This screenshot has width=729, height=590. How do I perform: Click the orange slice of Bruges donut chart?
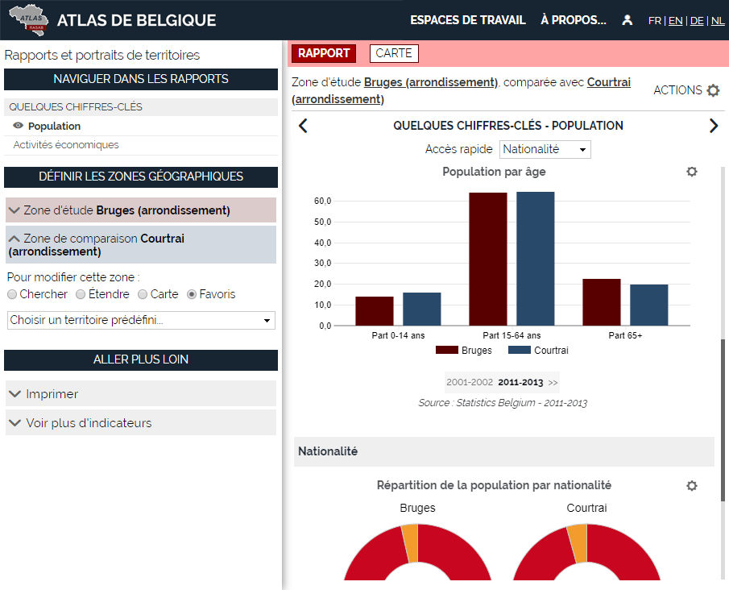pos(410,542)
